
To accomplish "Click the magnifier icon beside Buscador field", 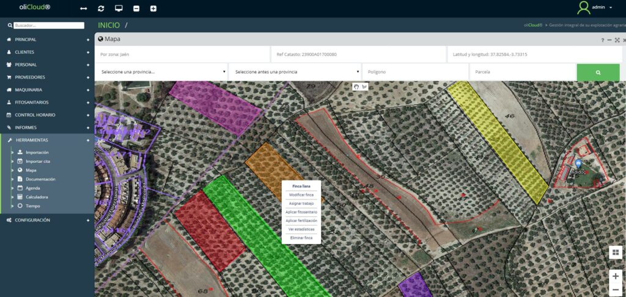I will pos(10,25).
